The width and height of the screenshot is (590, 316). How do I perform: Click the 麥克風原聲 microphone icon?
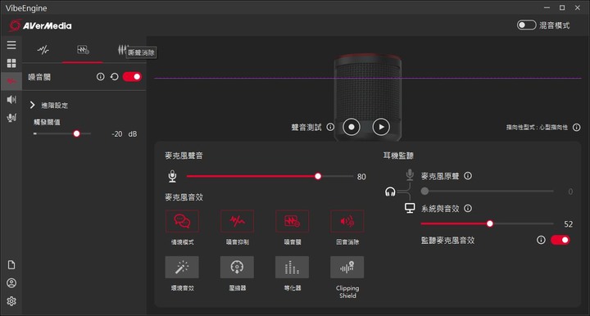click(x=410, y=175)
